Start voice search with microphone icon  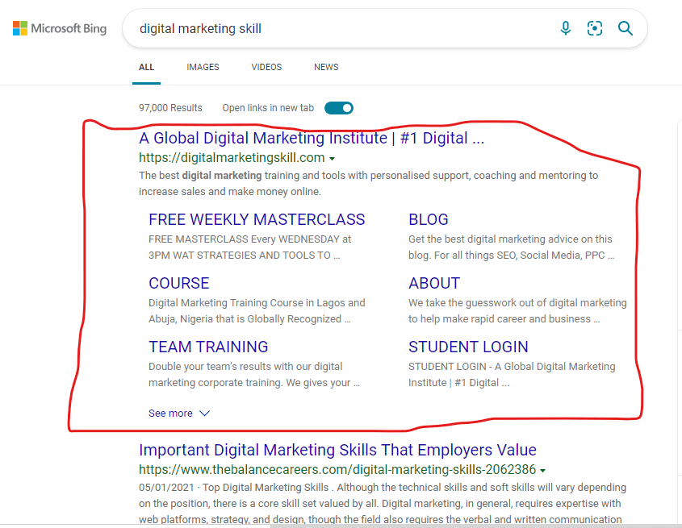566,28
